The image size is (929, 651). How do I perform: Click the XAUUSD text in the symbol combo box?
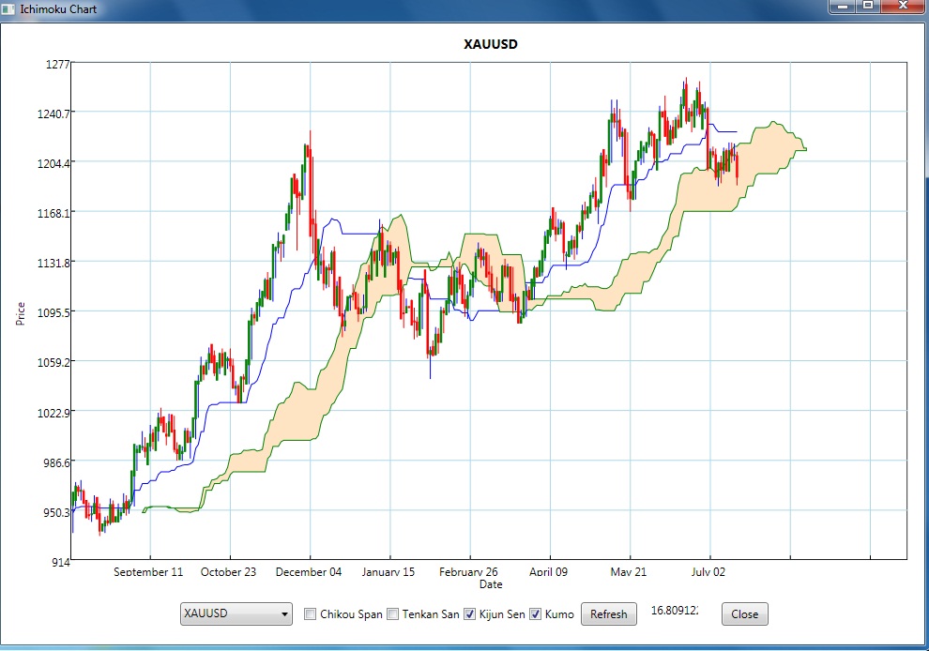(206, 614)
